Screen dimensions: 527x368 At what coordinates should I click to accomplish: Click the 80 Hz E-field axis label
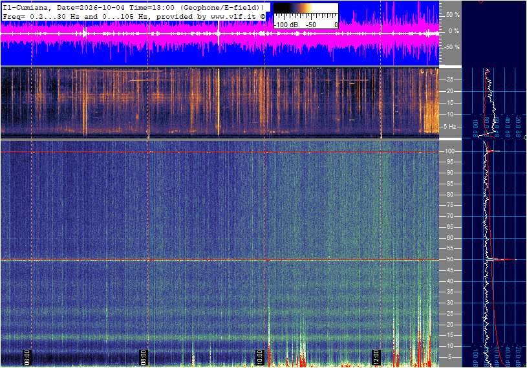click(449, 195)
